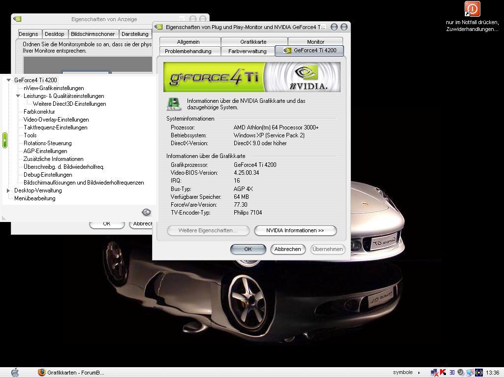The width and height of the screenshot is (504, 378).
Task: Open Farbkorrektur settings
Action: click(x=39, y=112)
